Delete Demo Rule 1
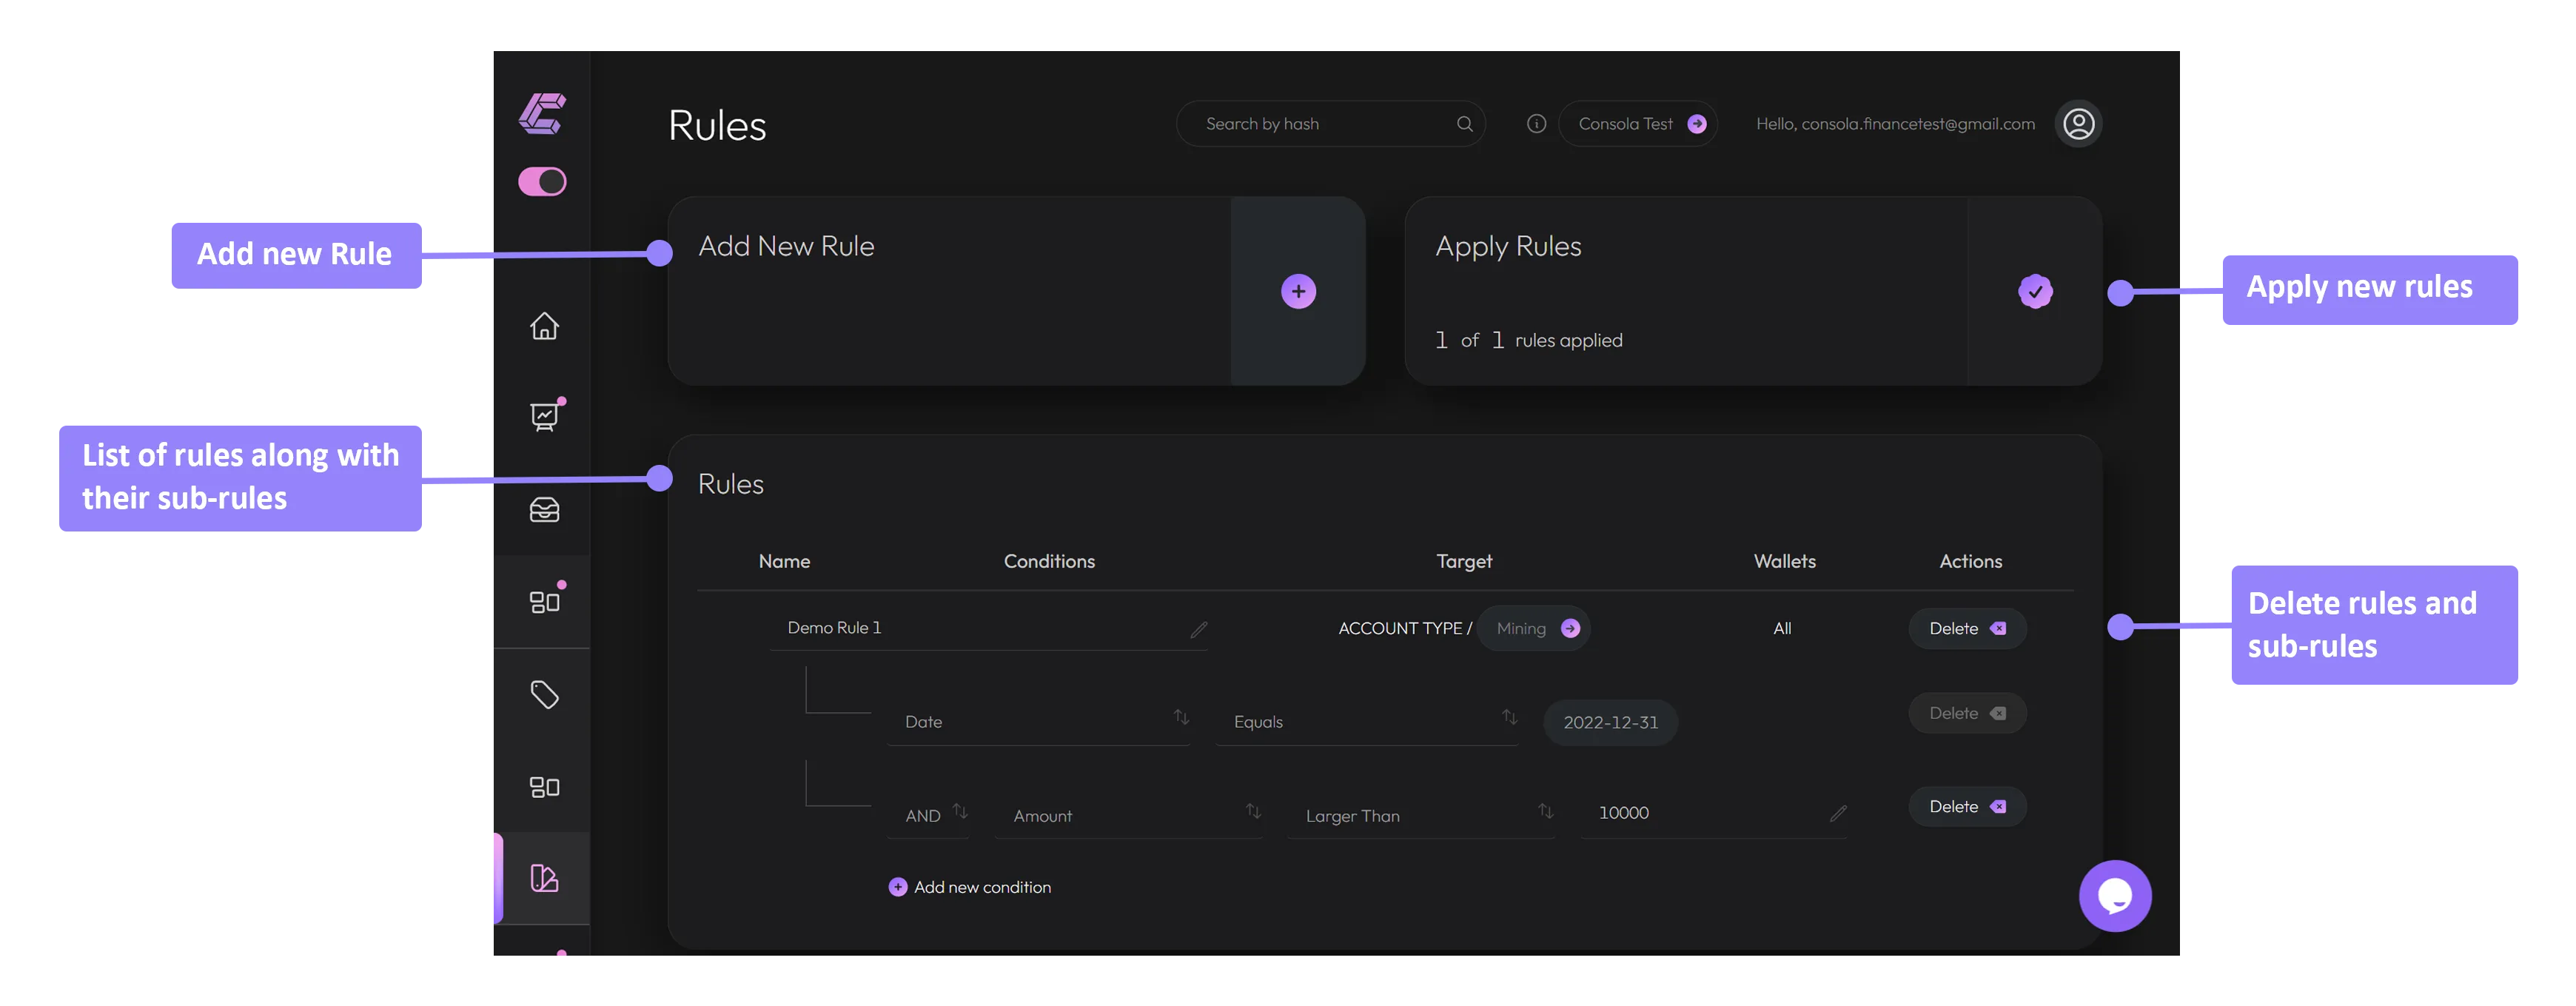This screenshot has width=2576, height=1006. click(x=1966, y=628)
